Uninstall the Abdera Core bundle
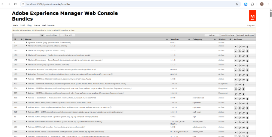272x137 pixels. coord(247,51)
